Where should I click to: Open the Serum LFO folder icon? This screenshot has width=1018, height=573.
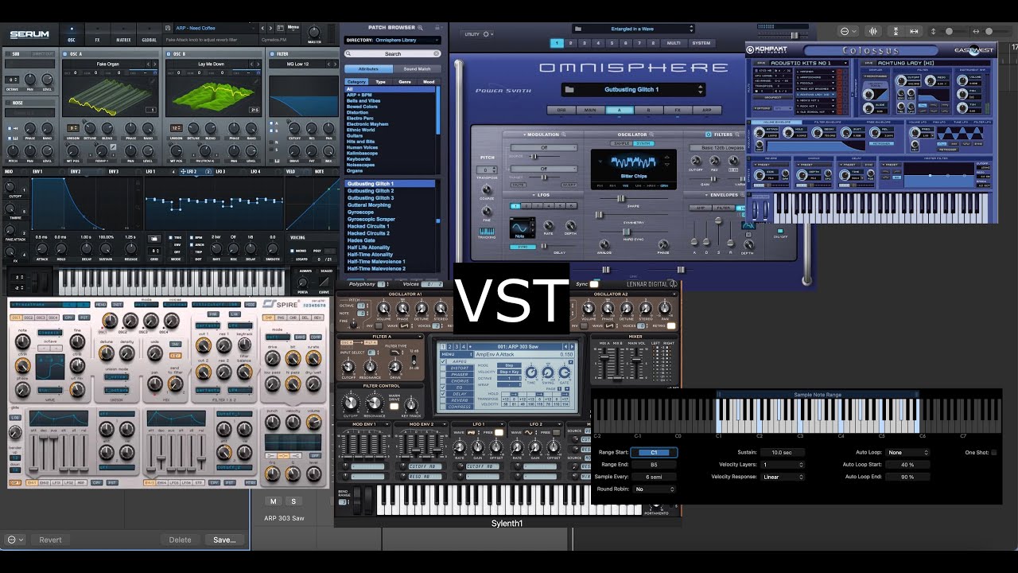pos(154,238)
